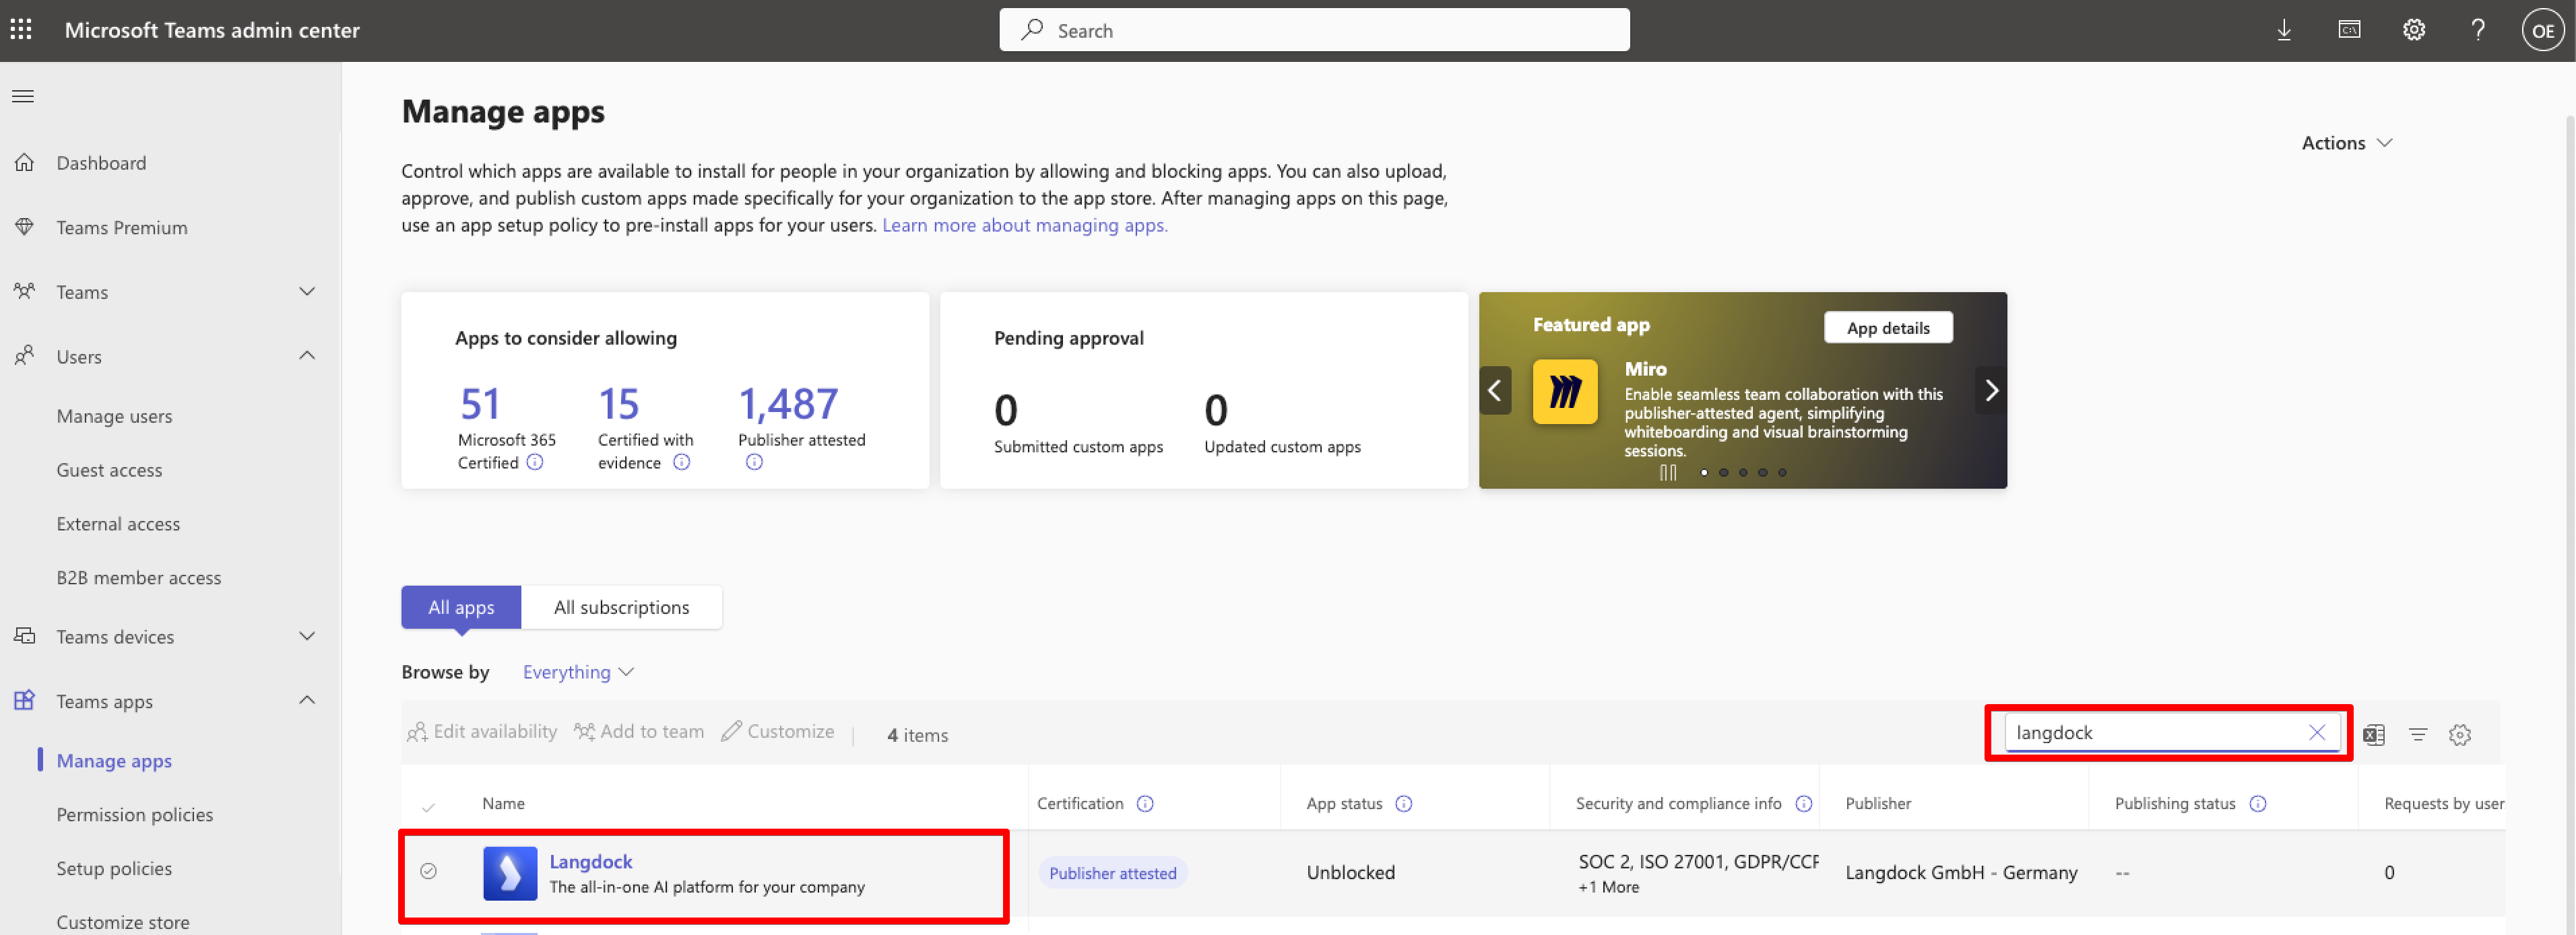
Task: Export app list to Excel icon
Action: pyautogui.click(x=2374, y=735)
